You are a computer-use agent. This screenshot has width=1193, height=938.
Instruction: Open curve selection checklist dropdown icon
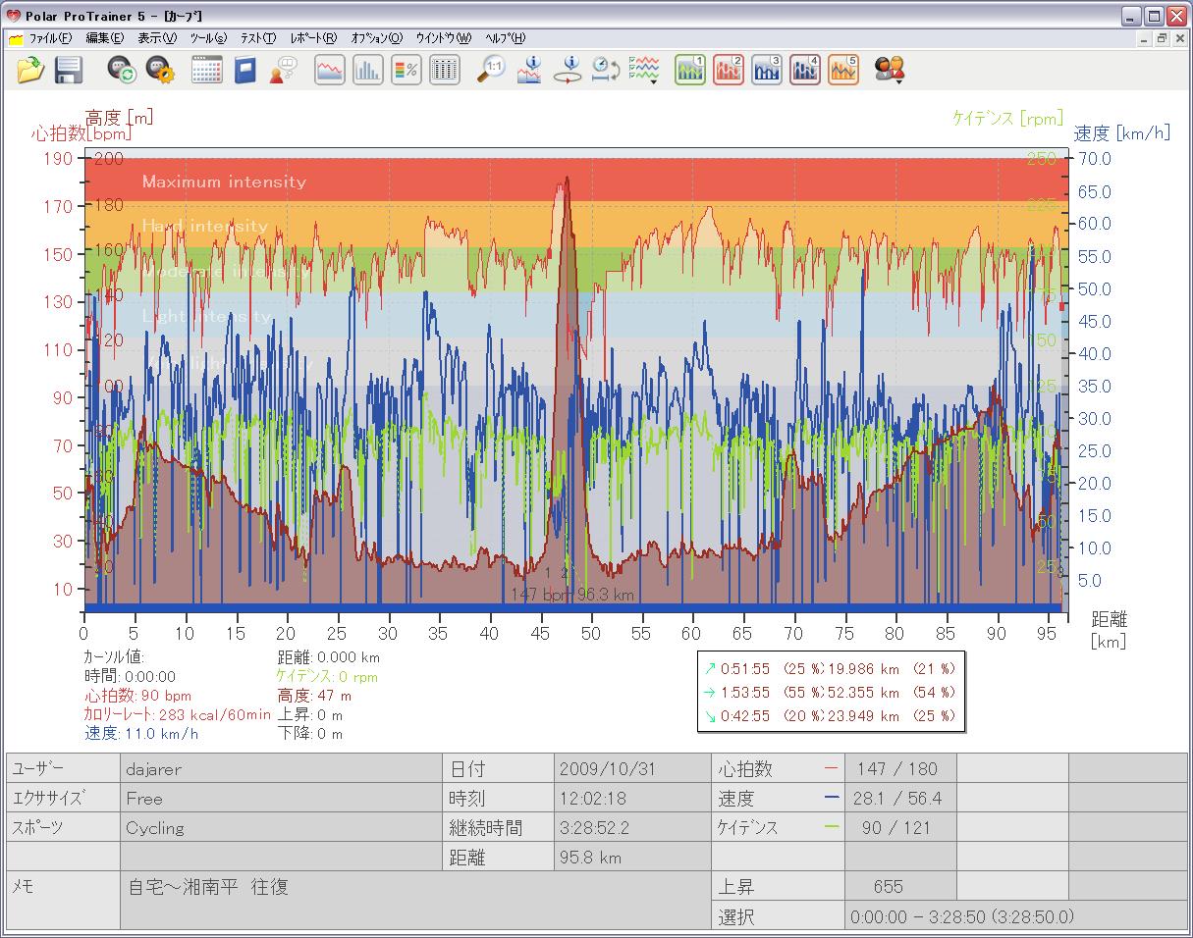(x=644, y=70)
